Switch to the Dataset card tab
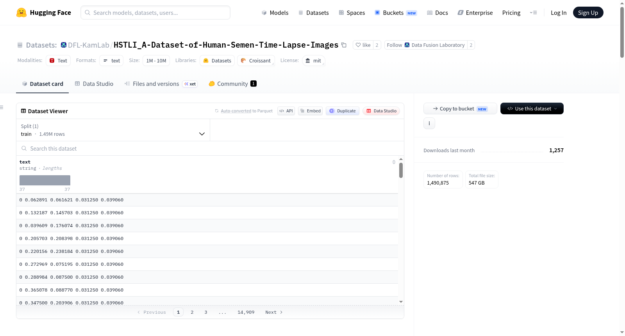Image resolution: width=625 pixels, height=336 pixels. (42, 84)
